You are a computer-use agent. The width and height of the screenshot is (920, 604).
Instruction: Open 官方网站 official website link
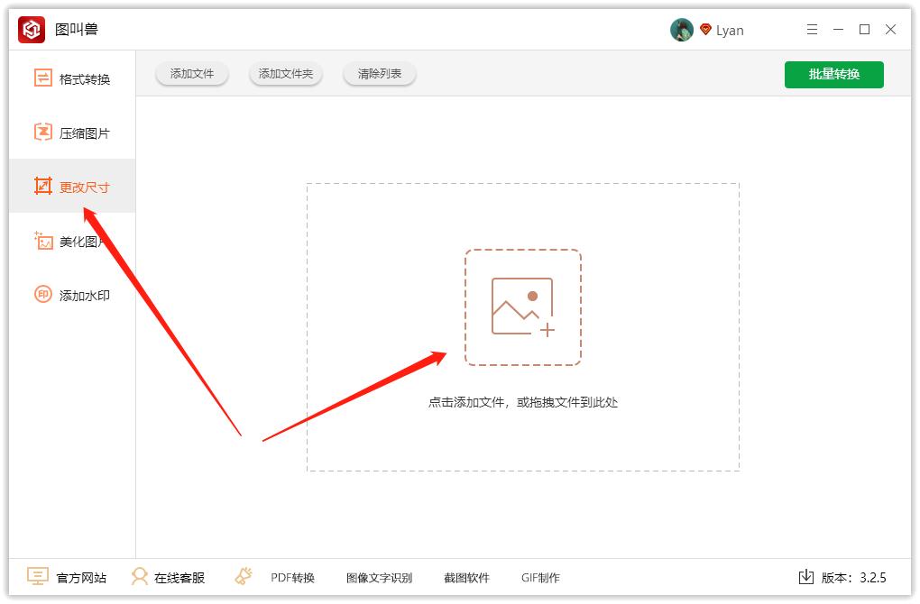coord(68,578)
